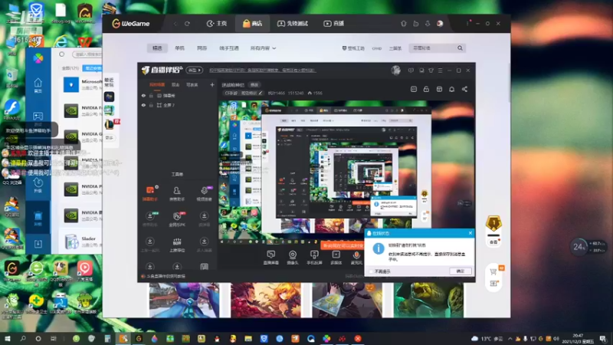The width and height of the screenshot is (613, 345).
Task: Open the 主页 tab in WeGame
Action: point(217,24)
